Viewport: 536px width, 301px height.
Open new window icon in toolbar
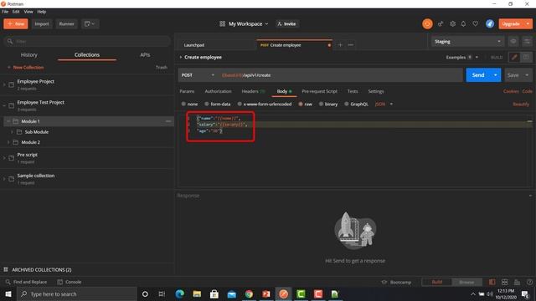(x=90, y=24)
